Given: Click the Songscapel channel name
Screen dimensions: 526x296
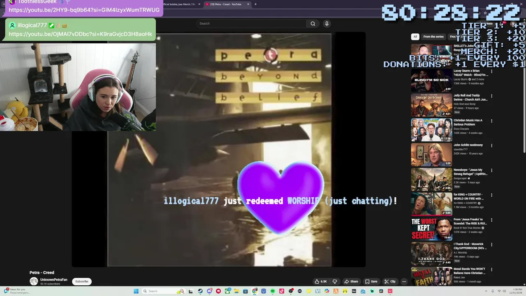Looking at the screenshot, I should (460, 178).
